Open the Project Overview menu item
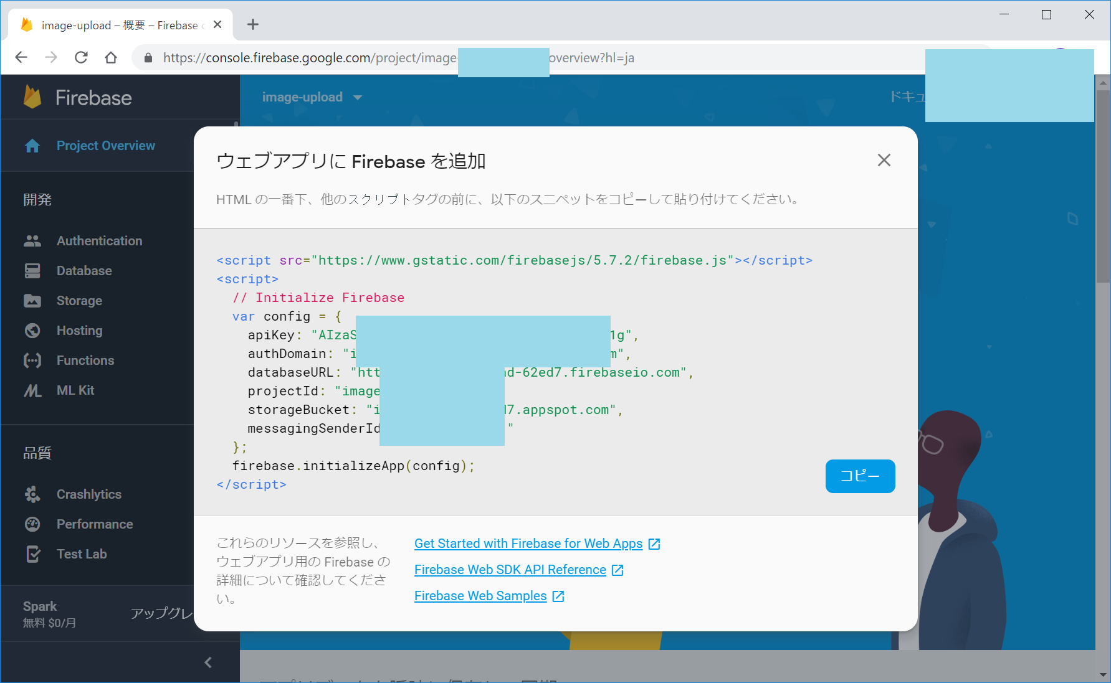 coord(105,146)
